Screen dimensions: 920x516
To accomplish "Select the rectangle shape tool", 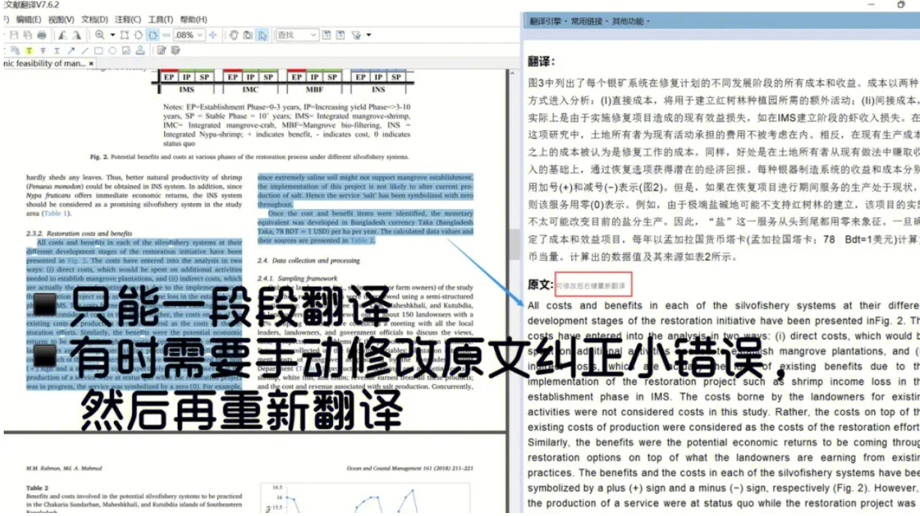I will click(x=98, y=50).
